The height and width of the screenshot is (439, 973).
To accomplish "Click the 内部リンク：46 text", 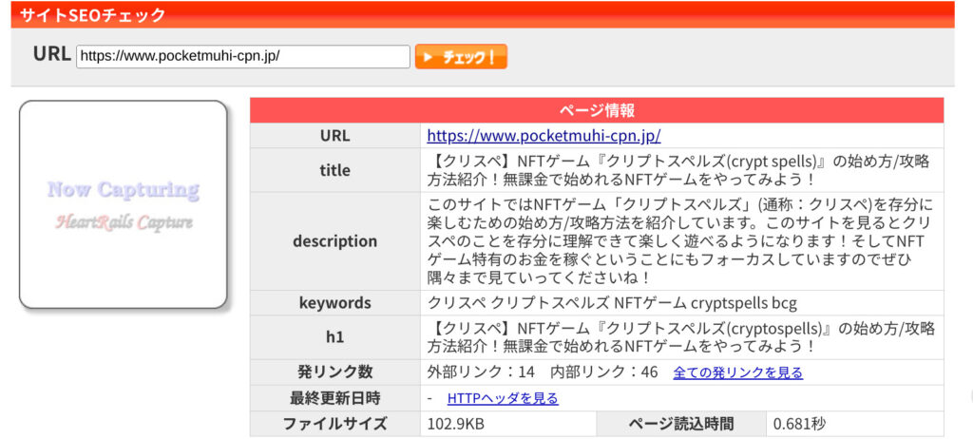I will coord(604,372).
